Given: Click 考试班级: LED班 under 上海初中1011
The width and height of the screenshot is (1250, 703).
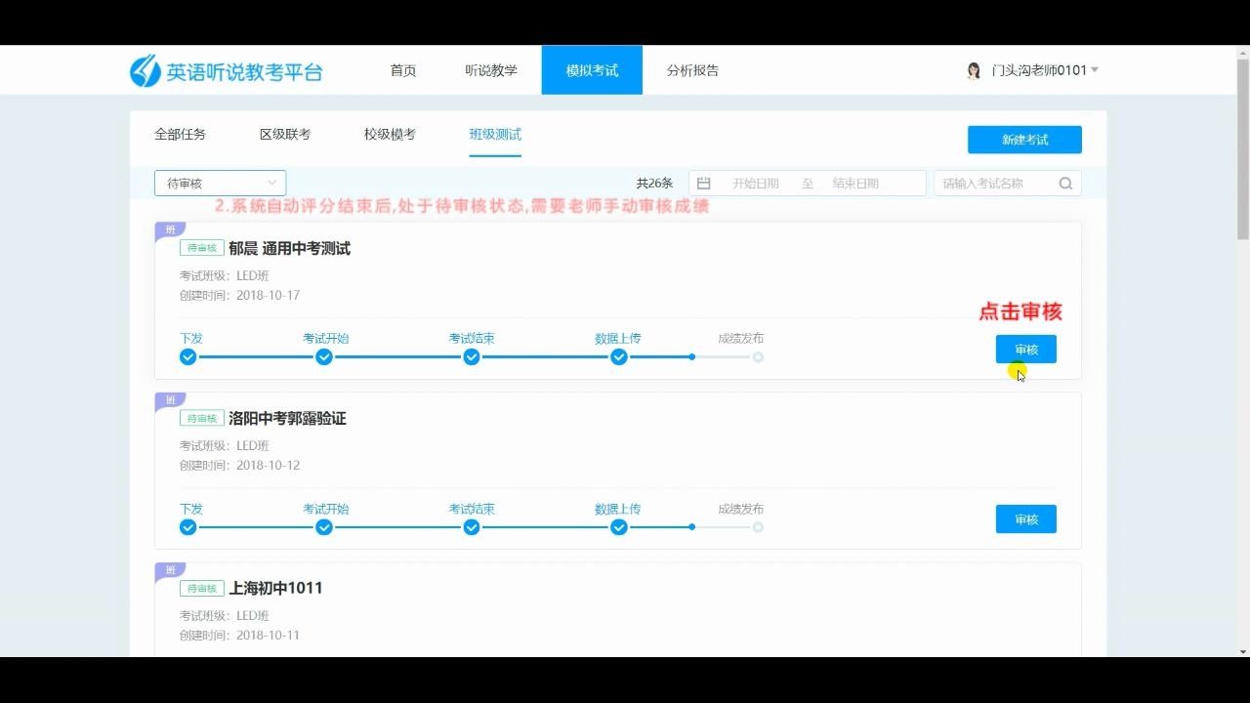Looking at the screenshot, I should pos(225,616).
